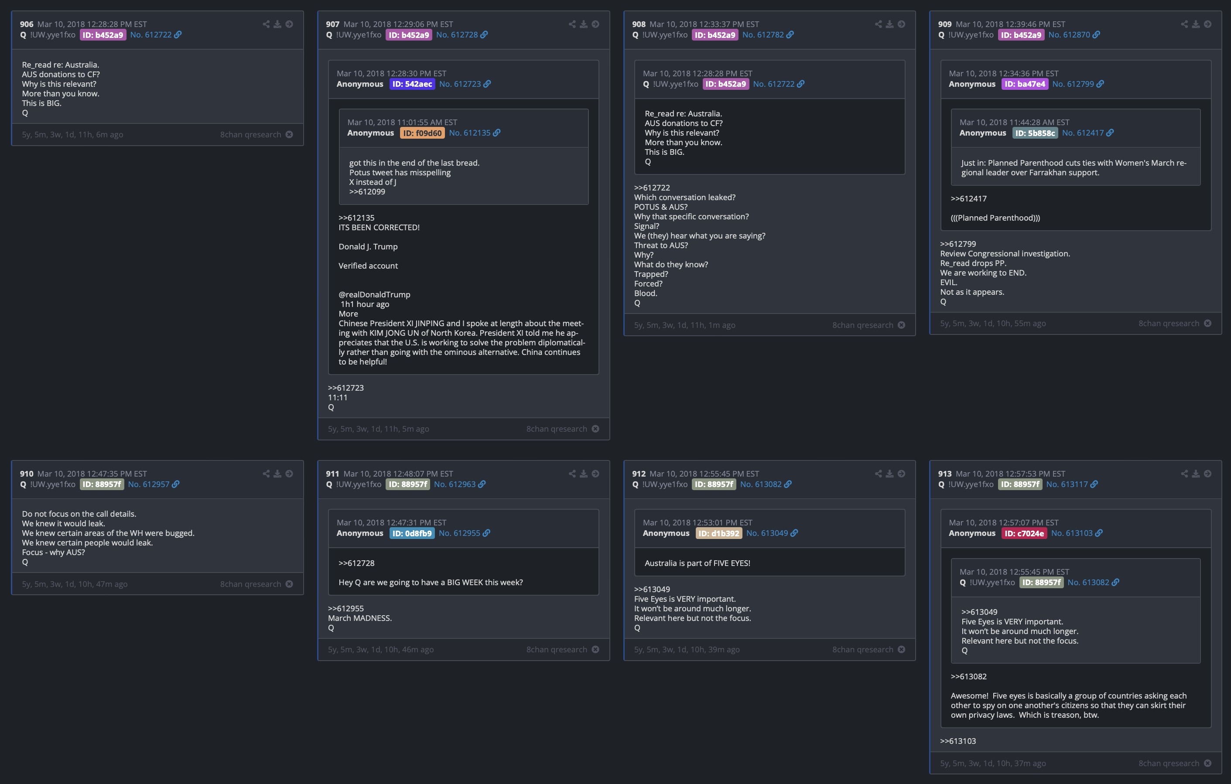1231x784 pixels.
Task: Click the x-circle icon in post 908 footer
Action: pos(902,325)
